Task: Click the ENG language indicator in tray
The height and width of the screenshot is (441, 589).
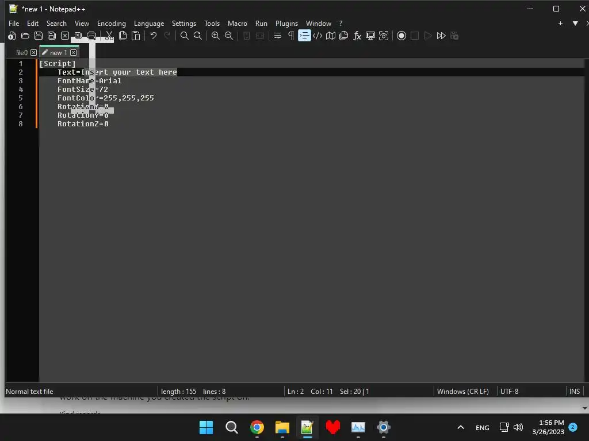Action: 483,427
